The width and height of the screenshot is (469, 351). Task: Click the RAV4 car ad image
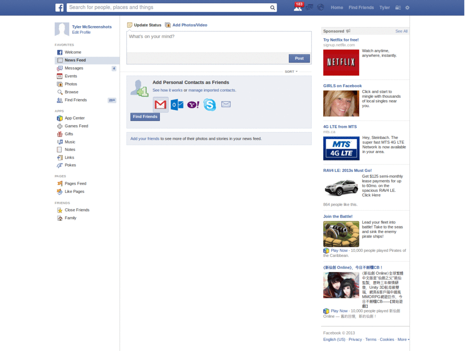(x=341, y=187)
